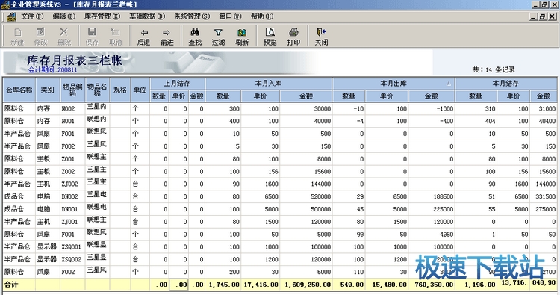Screen dimensions: 560x295
Task: Click the 本月结存 group header
Action: tap(505, 84)
